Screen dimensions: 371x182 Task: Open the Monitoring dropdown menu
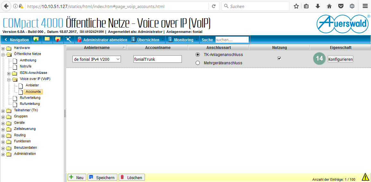click(183, 40)
